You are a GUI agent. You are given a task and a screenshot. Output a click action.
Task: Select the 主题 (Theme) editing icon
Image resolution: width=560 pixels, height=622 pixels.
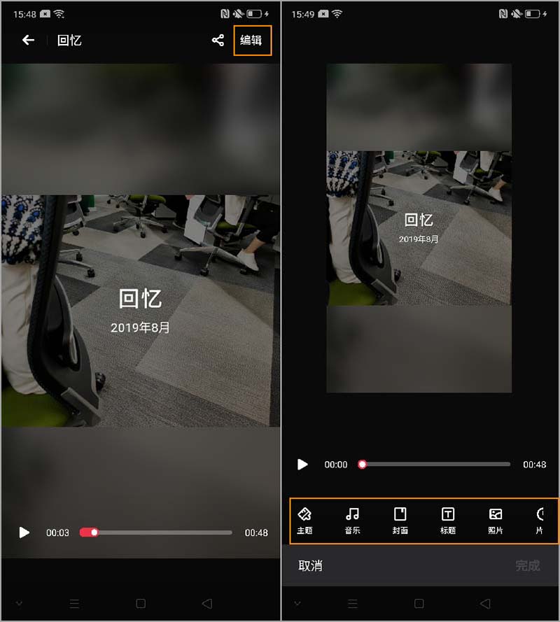click(304, 521)
